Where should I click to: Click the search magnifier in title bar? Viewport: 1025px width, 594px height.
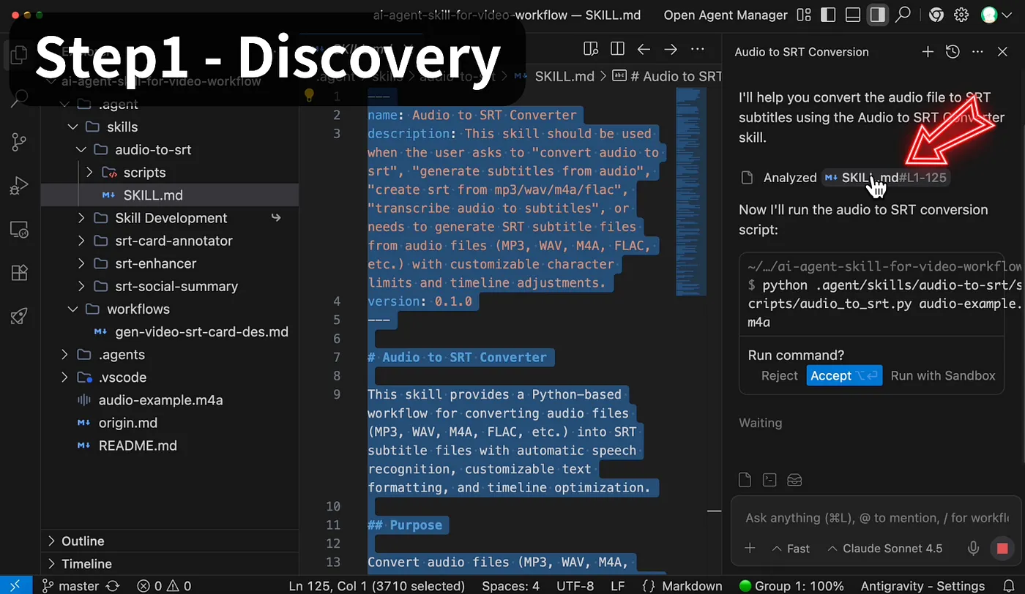tap(903, 15)
